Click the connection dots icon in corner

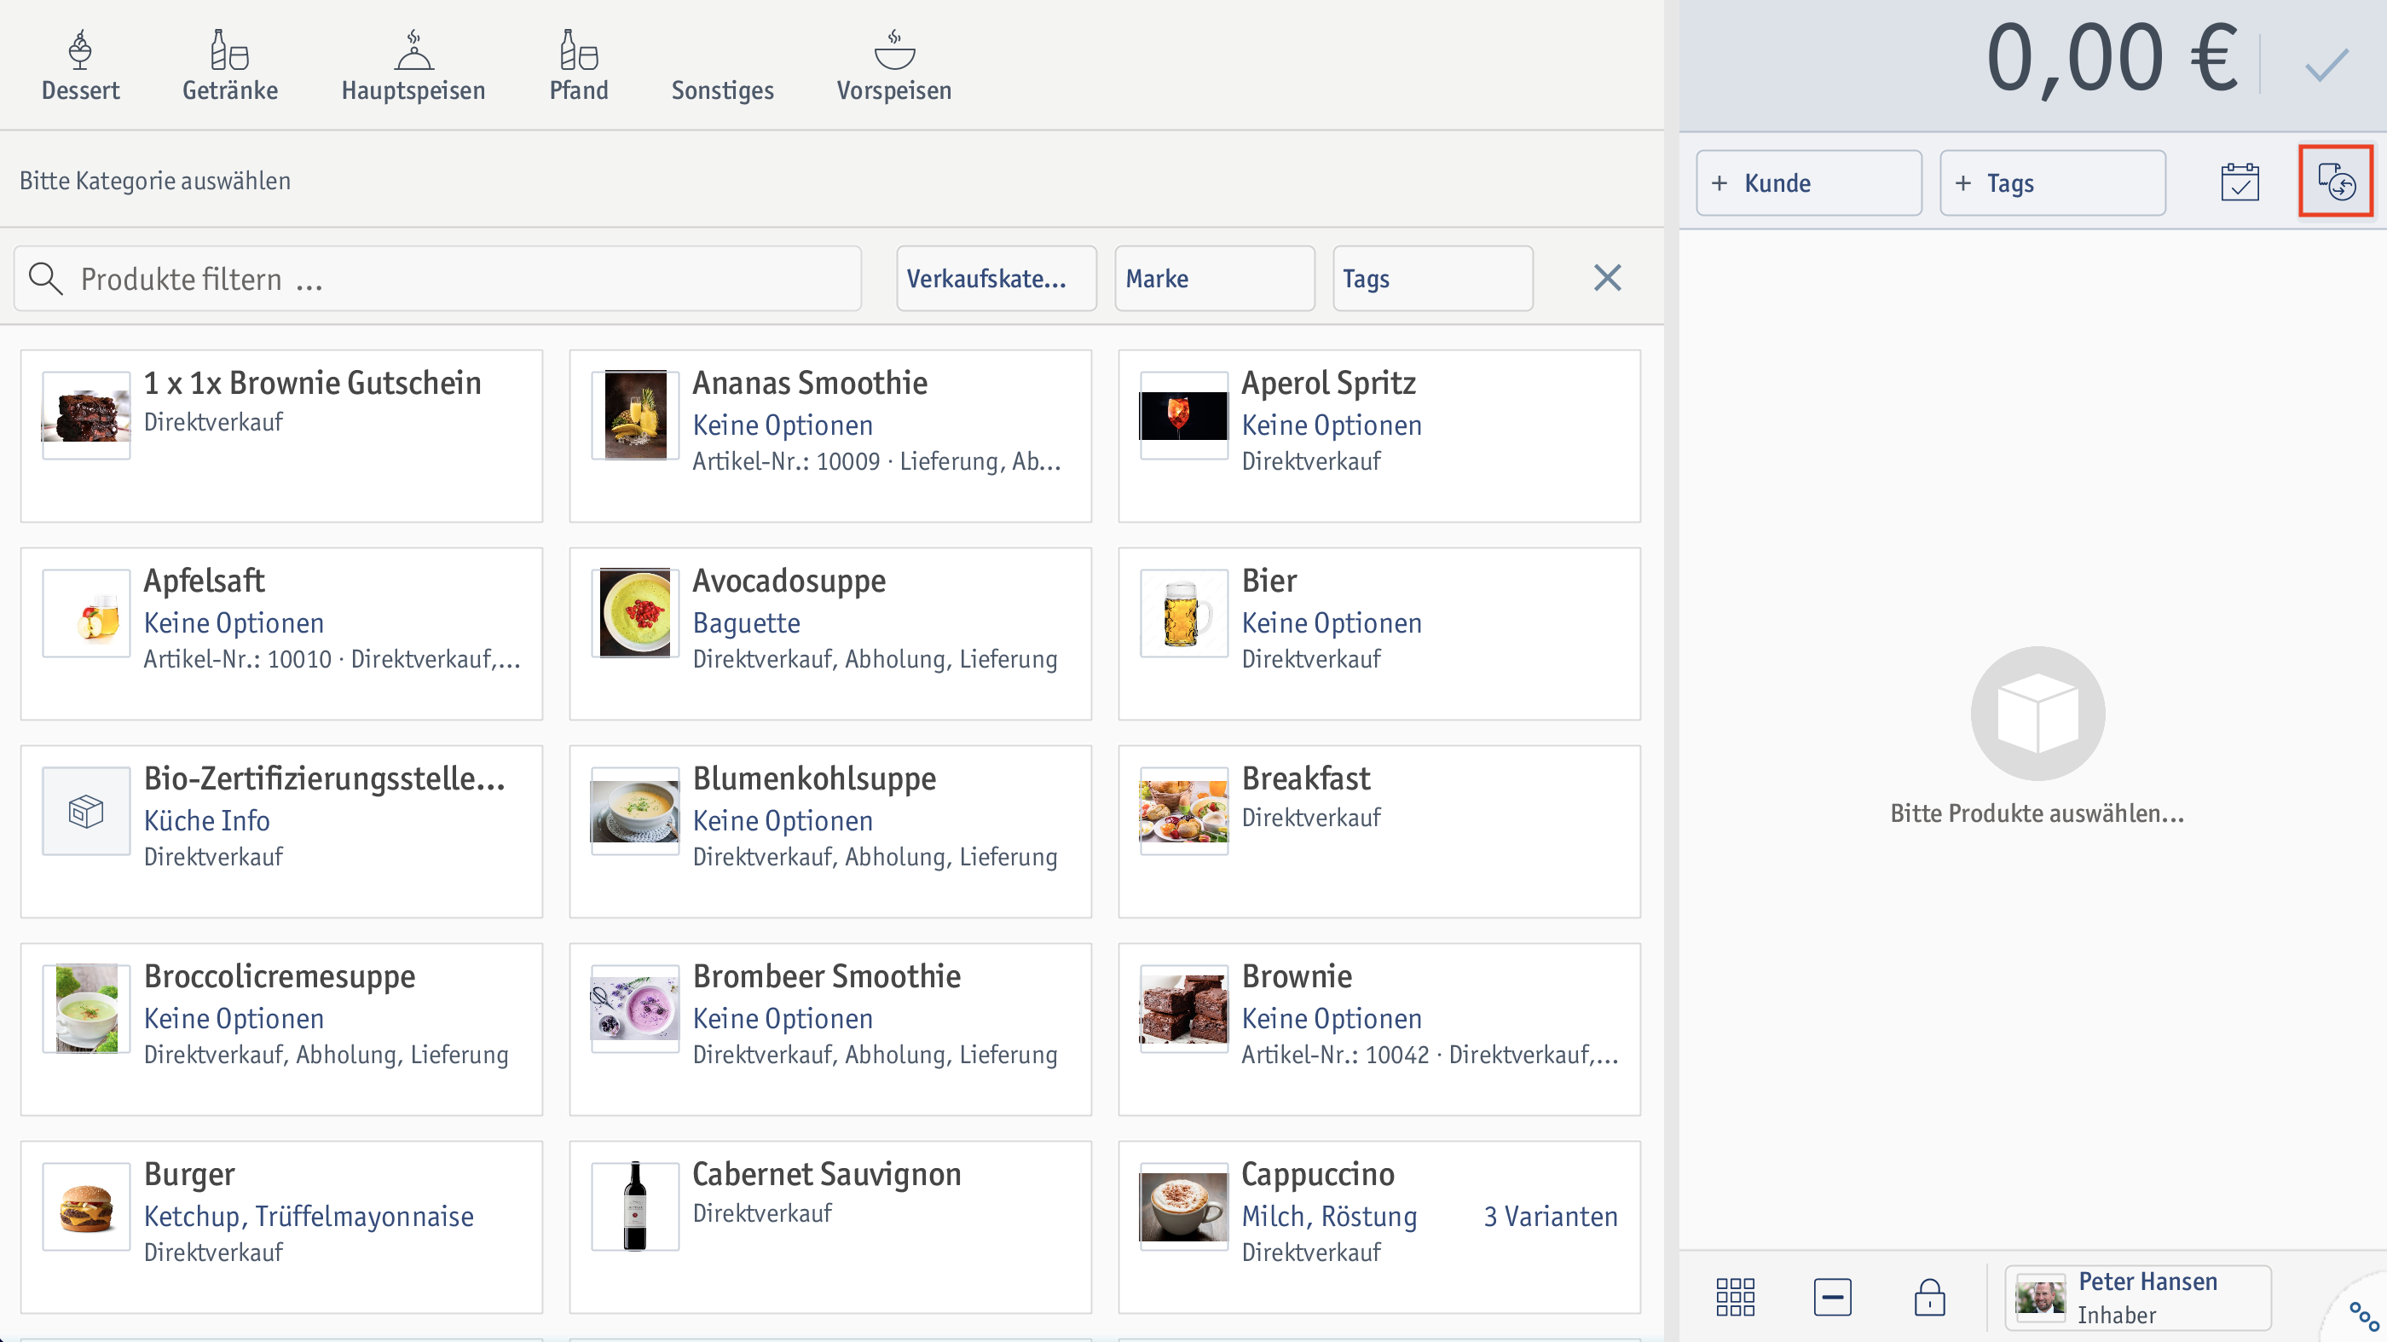point(2362,1316)
